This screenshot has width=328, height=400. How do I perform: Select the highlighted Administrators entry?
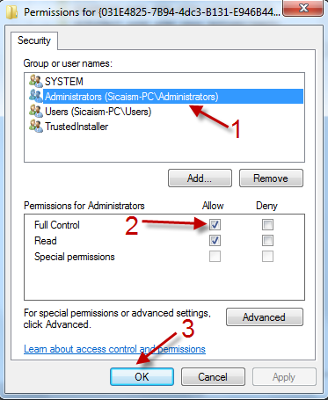pyautogui.click(x=173, y=97)
